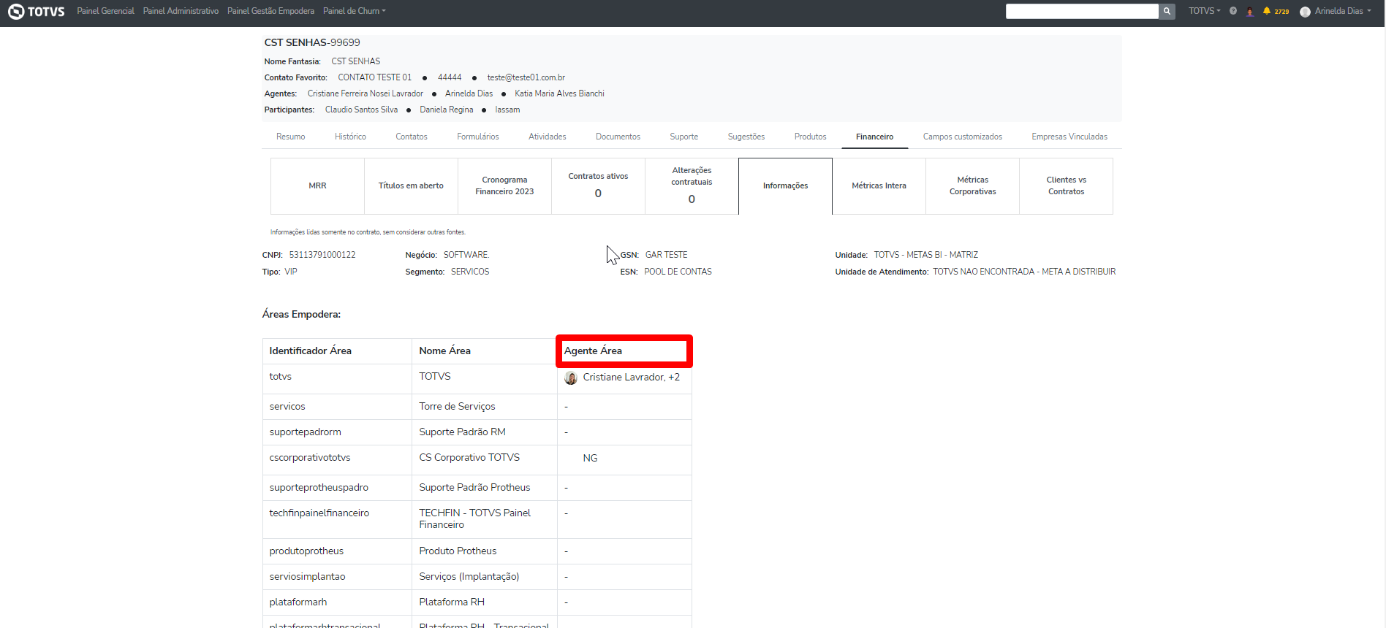Screen dimensions: 1386x628
Task: Open notifications bell showing 2729
Action: click(x=1276, y=11)
